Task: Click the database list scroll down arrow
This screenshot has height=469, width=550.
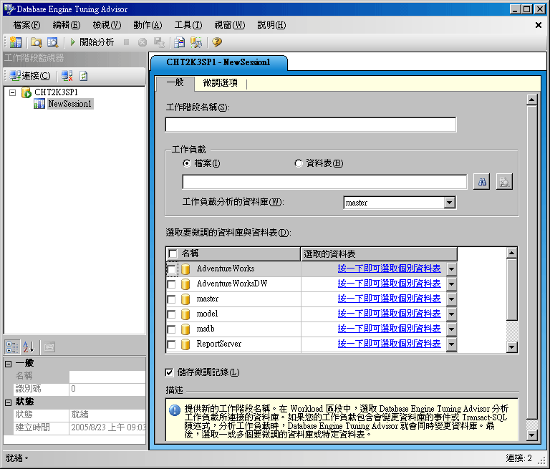Action: tap(512, 347)
